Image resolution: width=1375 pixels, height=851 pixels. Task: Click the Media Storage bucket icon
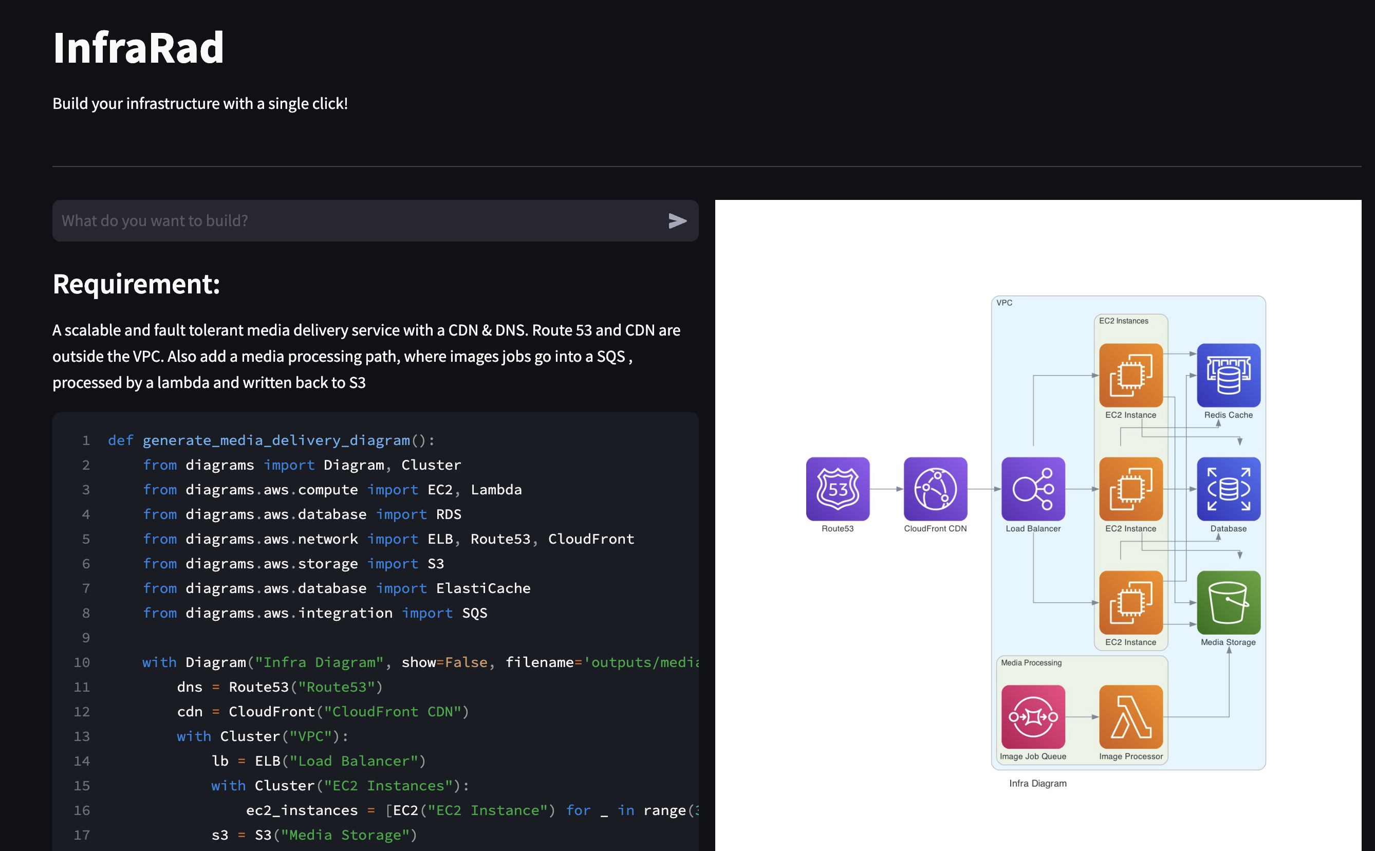(x=1228, y=602)
